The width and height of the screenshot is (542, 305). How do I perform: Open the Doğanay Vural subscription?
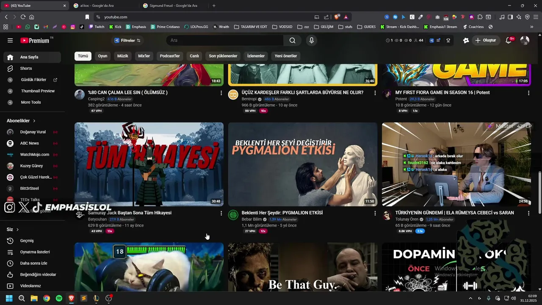(32, 132)
